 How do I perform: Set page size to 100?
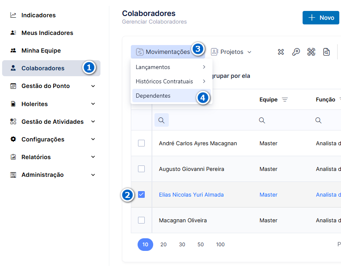pyautogui.click(x=220, y=245)
